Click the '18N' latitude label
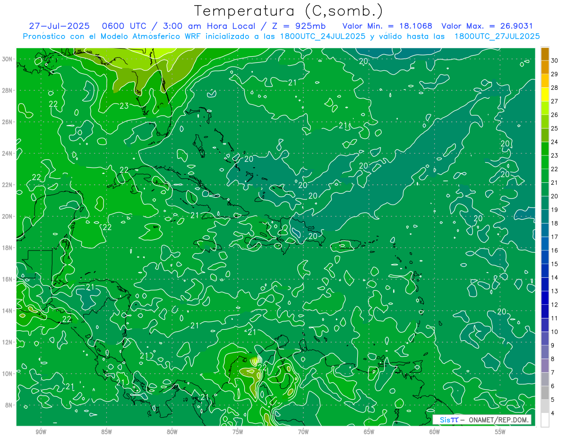 point(7,248)
